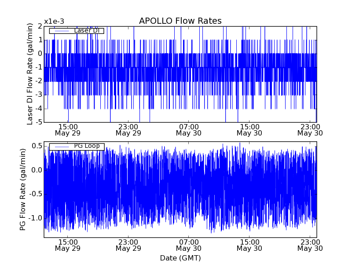Click the blue line sample in Laser DI legend
Screen dimensions: 352x264
click(x=61, y=31)
